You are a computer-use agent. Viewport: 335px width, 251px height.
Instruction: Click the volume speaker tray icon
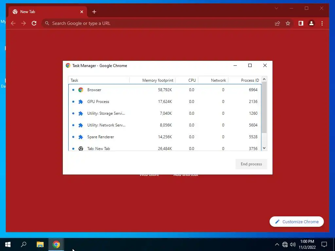click(x=293, y=244)
